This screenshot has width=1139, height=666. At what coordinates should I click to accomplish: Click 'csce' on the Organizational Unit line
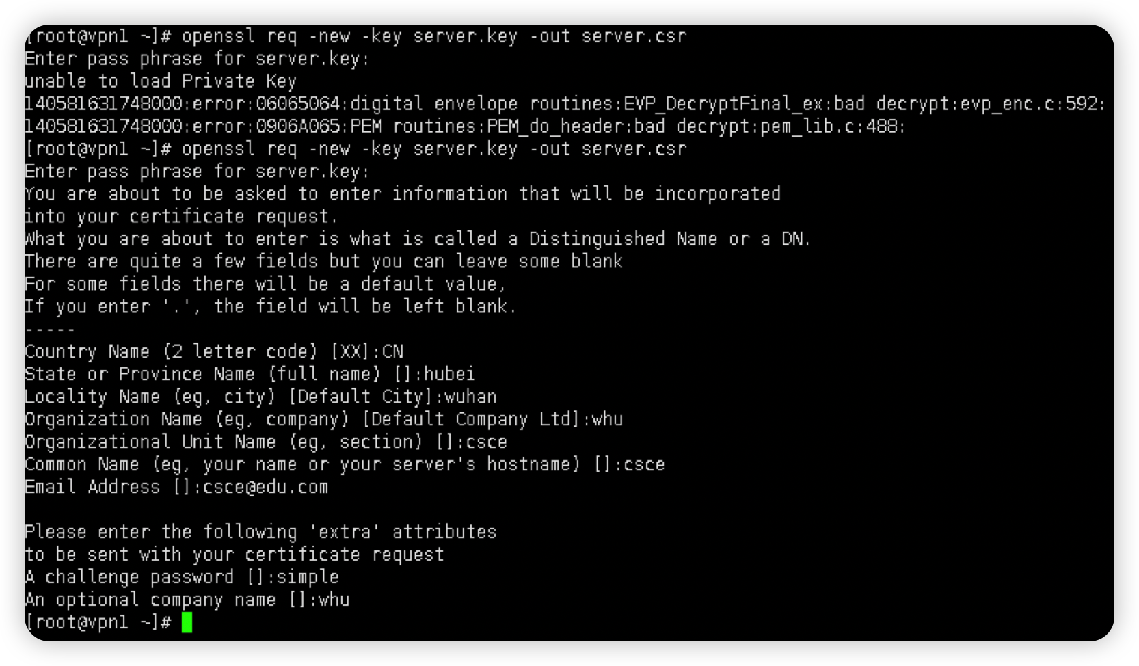pyautogui.click(x=486, y=442)
